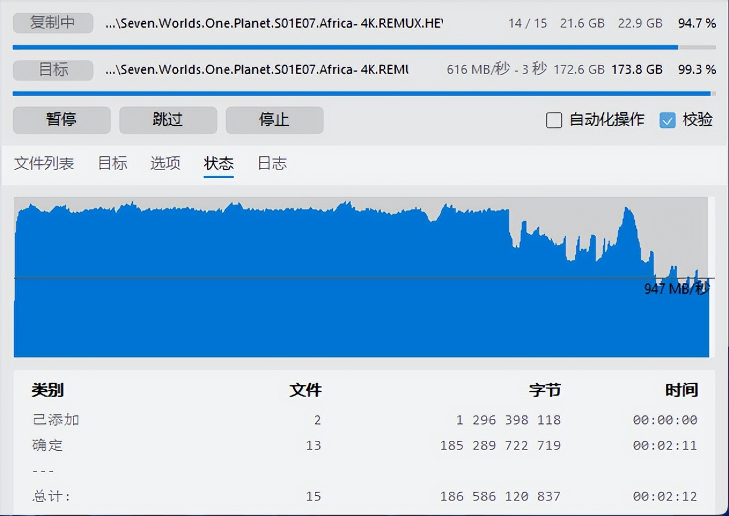Click the blue transfer speed graph
The width and height of the screenshot is (729, 516).
(x=361, y=277)
